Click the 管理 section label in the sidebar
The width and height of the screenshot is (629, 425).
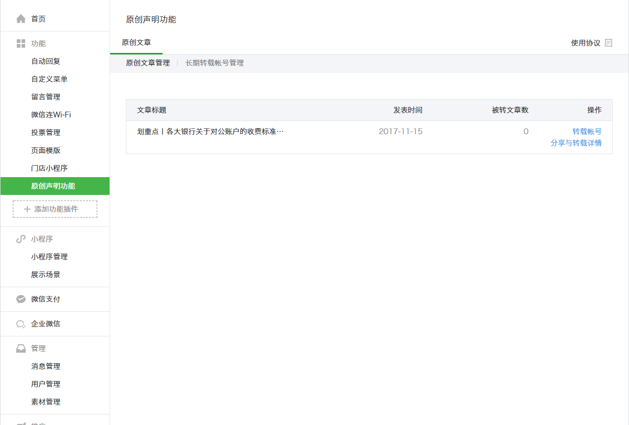[38, 348]
